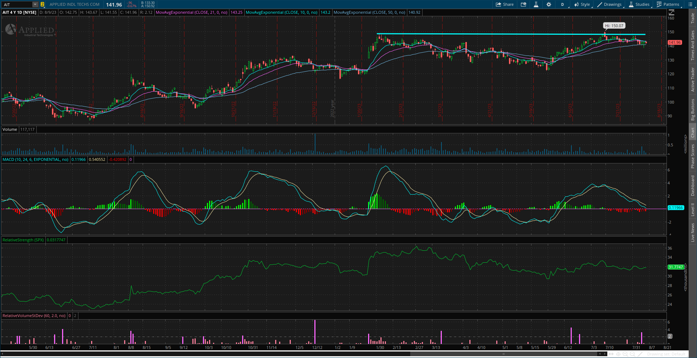697x358 pixels.
Task: Open the Big Buttons side tab
Action: click(693, 109)
